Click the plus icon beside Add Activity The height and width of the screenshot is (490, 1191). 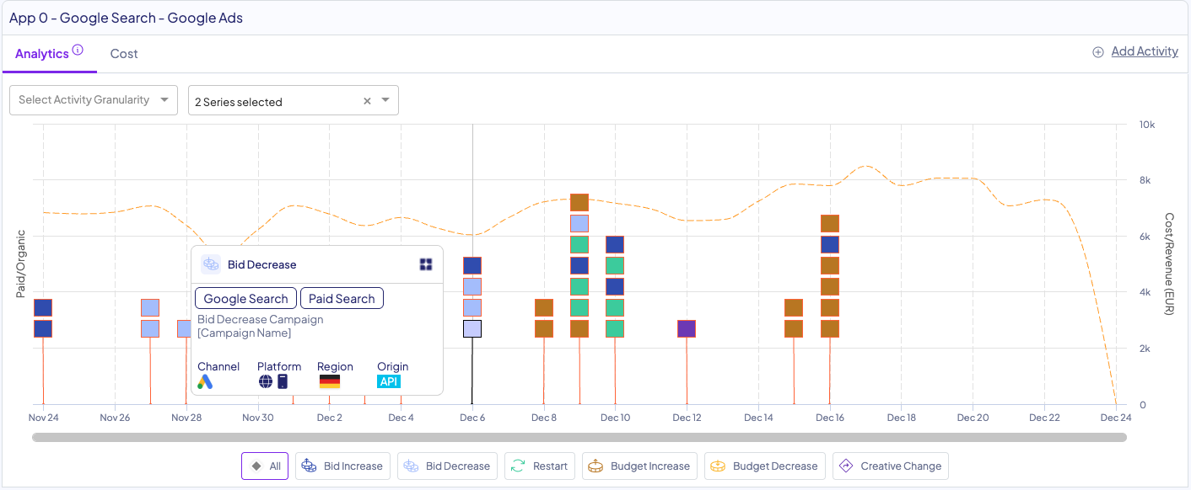pos(1098,52)
